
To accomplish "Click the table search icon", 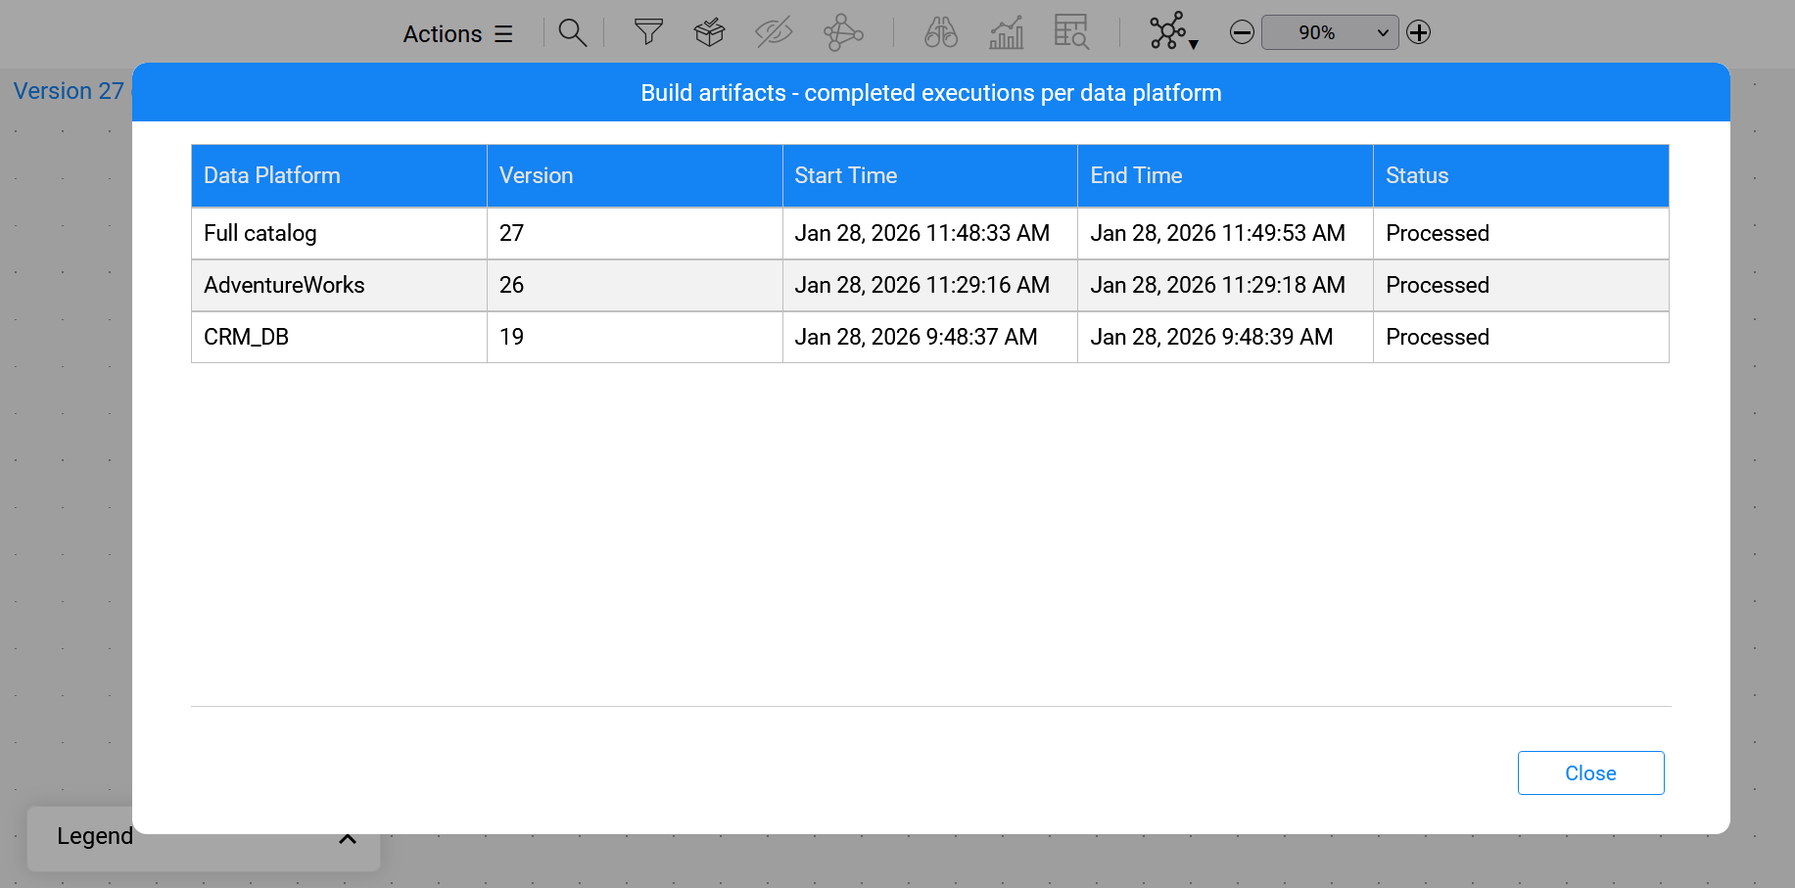I will click(1071, 33).
